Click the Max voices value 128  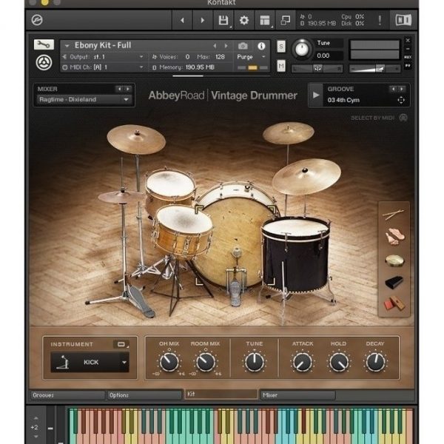point(220,57)
